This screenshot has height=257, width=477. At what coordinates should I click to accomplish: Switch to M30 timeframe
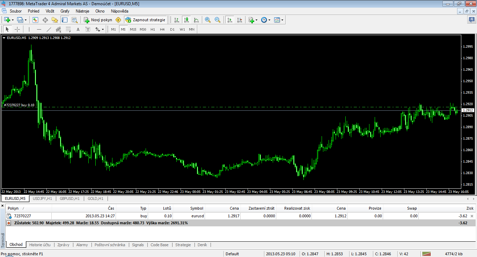point(143,29)
